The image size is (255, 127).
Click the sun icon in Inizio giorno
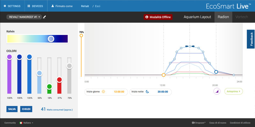pyautogui.click(x=103, y=92)
